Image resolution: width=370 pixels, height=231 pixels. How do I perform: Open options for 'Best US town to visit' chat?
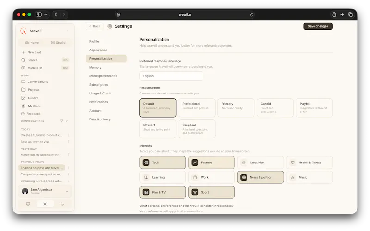click(x=68, y=142)
